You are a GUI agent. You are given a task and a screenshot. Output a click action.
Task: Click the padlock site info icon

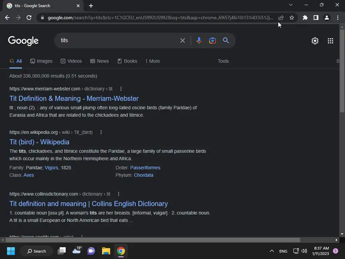tap(42, 18)
